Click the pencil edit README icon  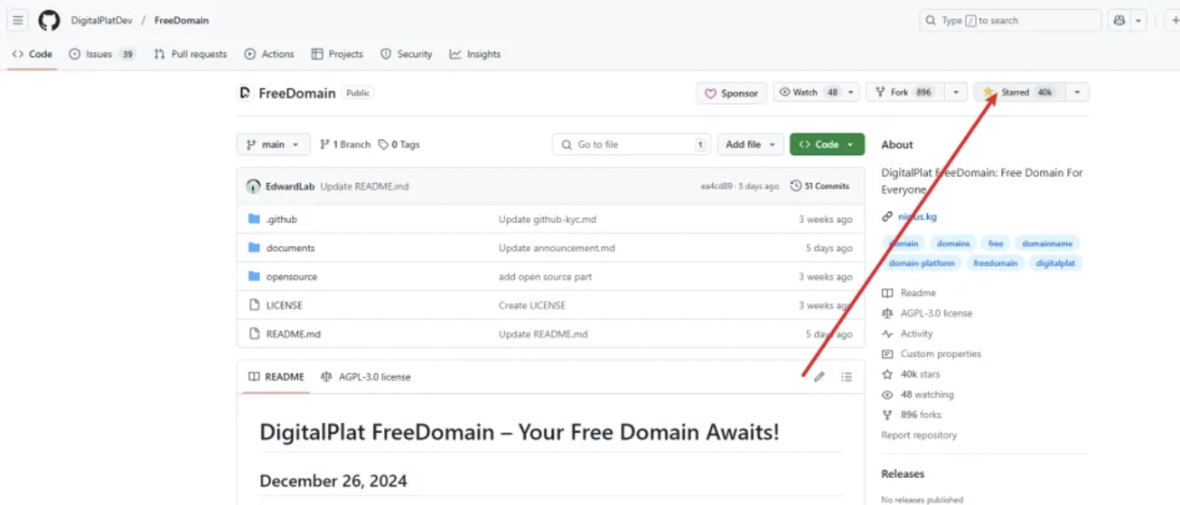(819, 377)
